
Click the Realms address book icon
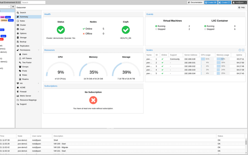point(20,79)
